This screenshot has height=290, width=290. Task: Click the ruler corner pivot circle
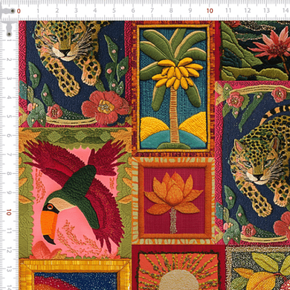click(13, 11)
